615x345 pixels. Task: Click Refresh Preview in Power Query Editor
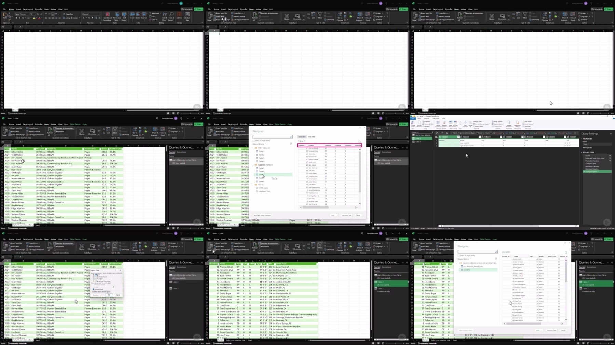(420, 124)
